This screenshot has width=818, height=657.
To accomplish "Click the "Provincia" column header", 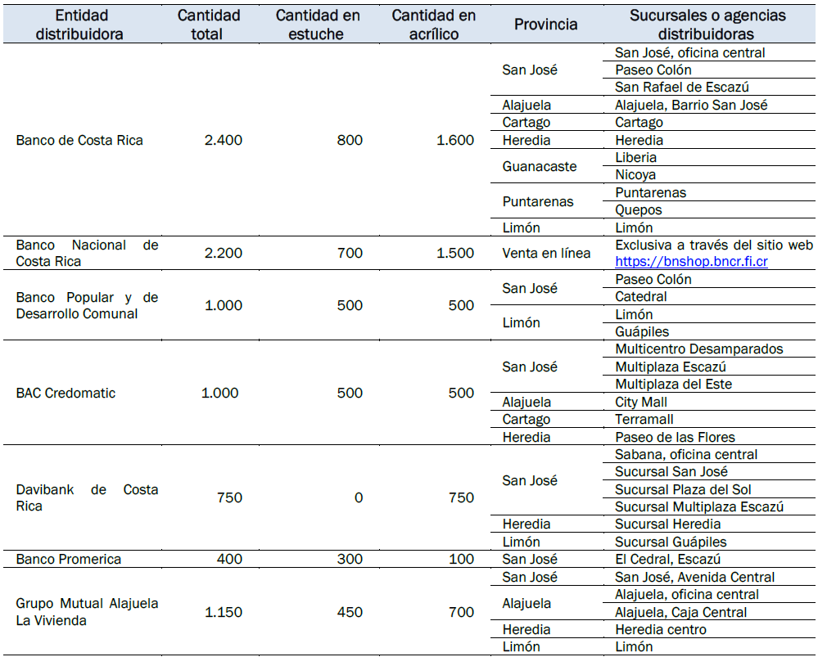I will 545,25.
